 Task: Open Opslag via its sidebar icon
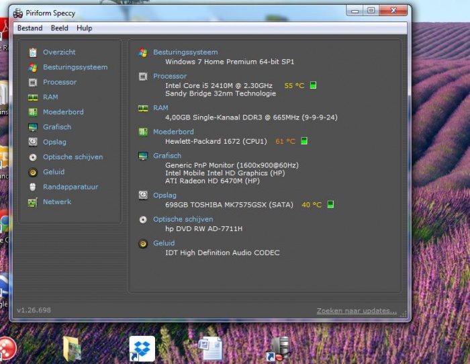point(32,142)
